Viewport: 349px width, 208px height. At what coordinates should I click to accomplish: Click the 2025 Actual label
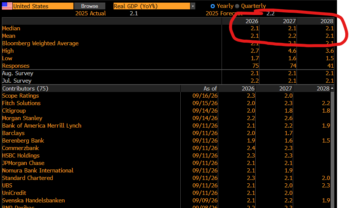(90, 13)
